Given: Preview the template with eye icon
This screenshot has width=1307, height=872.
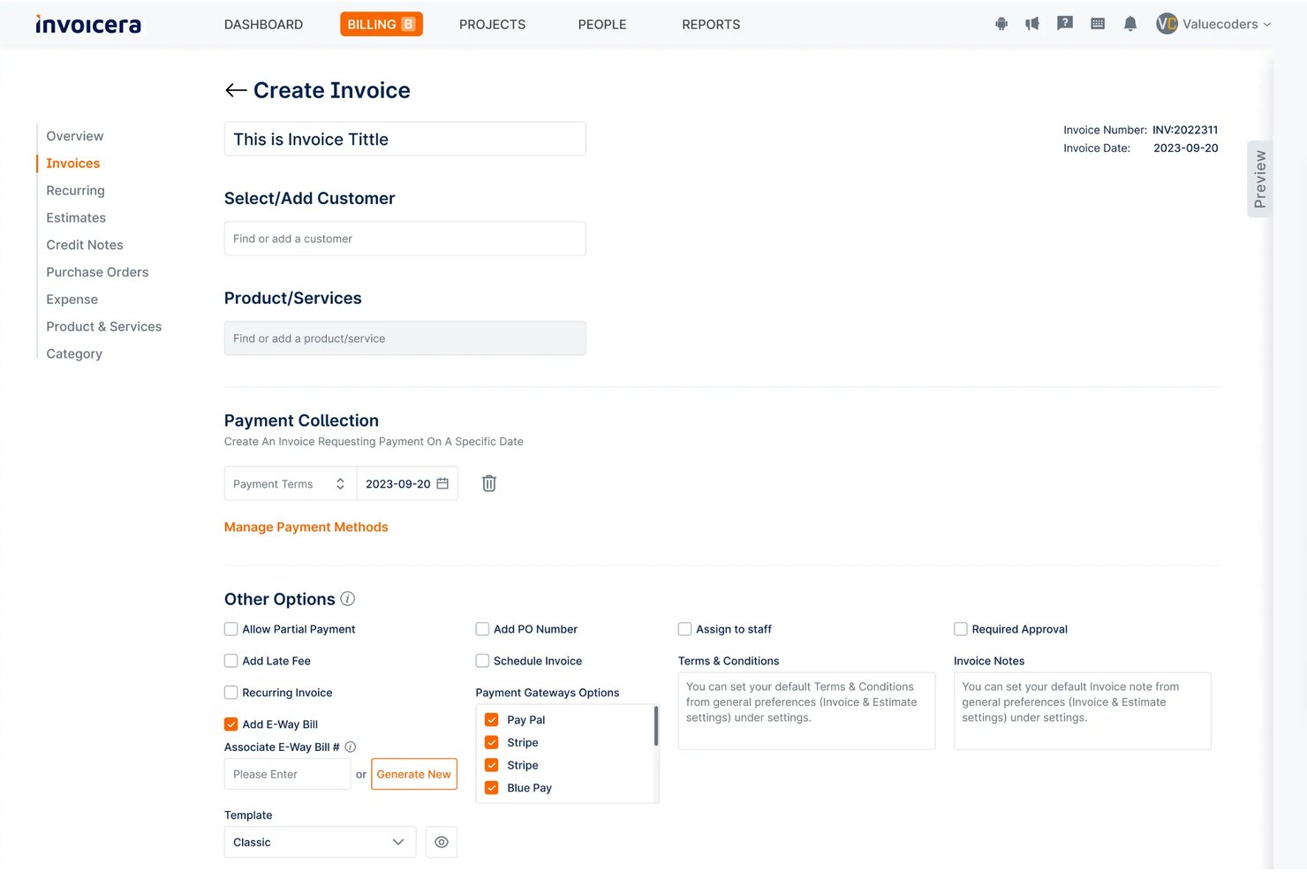Looking at the screenshot, I should click(442, 843).
